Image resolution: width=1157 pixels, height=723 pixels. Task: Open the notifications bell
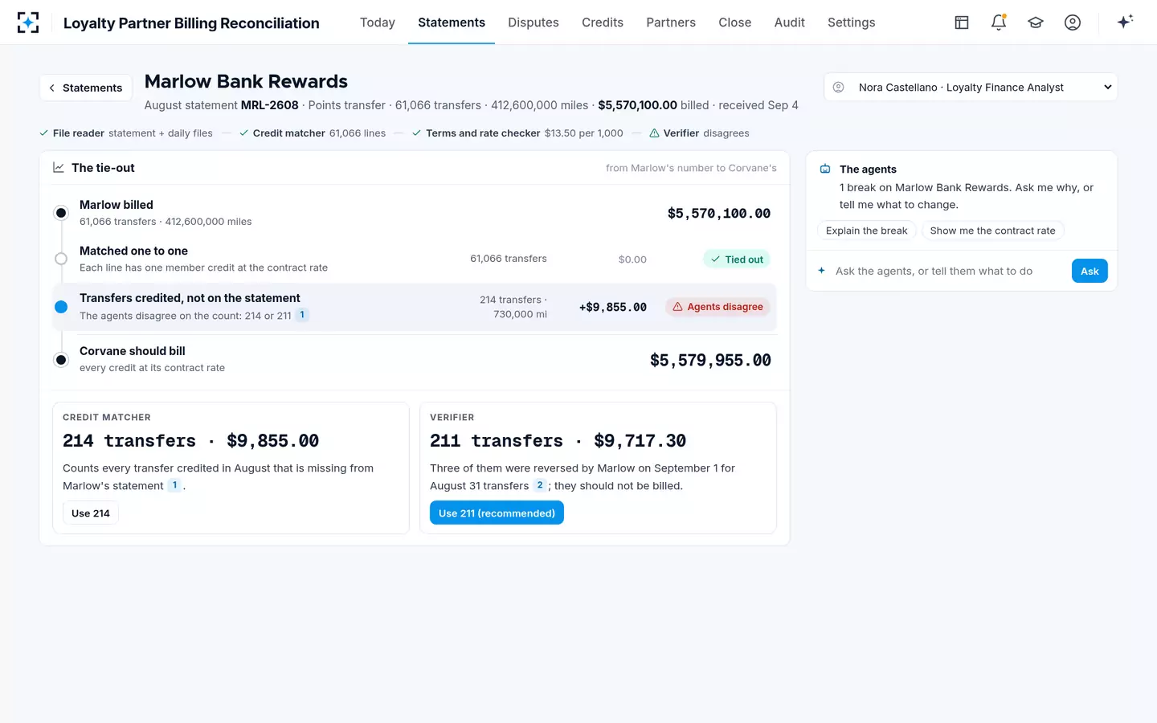click(999, 22)
